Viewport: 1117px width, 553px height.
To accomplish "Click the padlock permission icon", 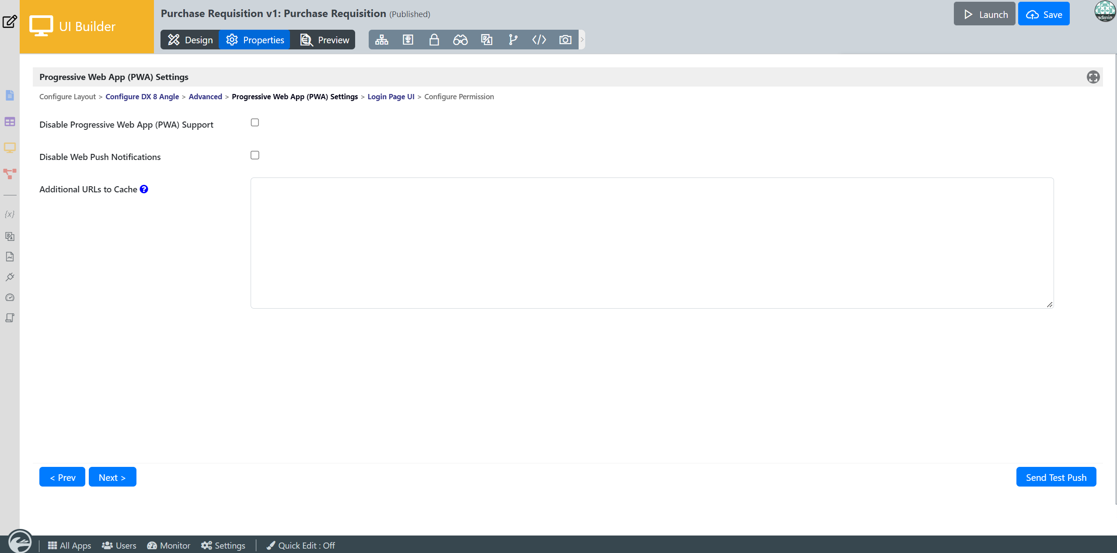I will point(434,40).
